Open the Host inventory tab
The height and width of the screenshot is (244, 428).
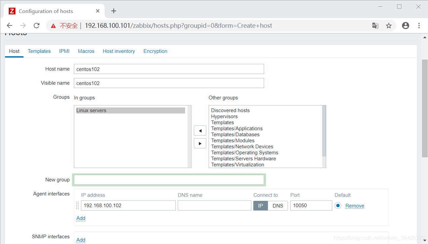(x=119, y=51)
